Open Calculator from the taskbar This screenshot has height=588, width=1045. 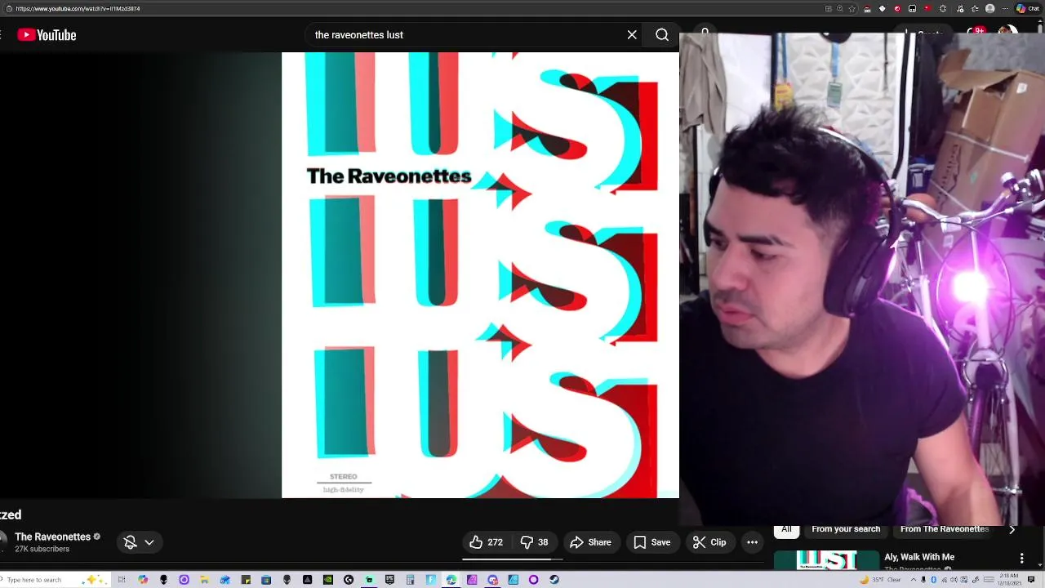pos(410,580)
